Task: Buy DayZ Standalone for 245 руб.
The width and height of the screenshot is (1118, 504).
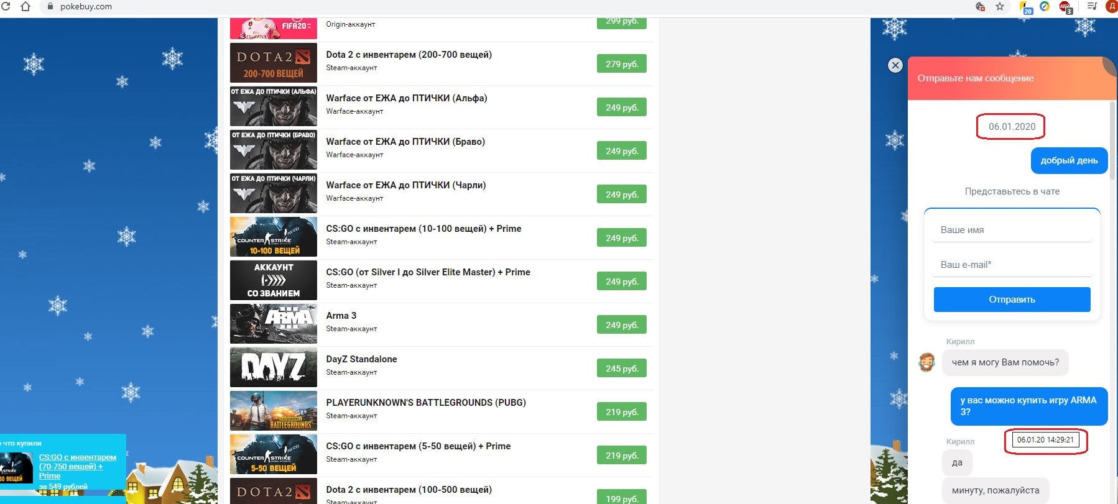Action: tap(622, 369)
